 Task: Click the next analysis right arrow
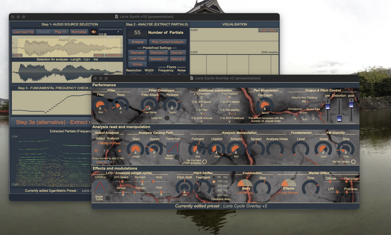(119, 150)
